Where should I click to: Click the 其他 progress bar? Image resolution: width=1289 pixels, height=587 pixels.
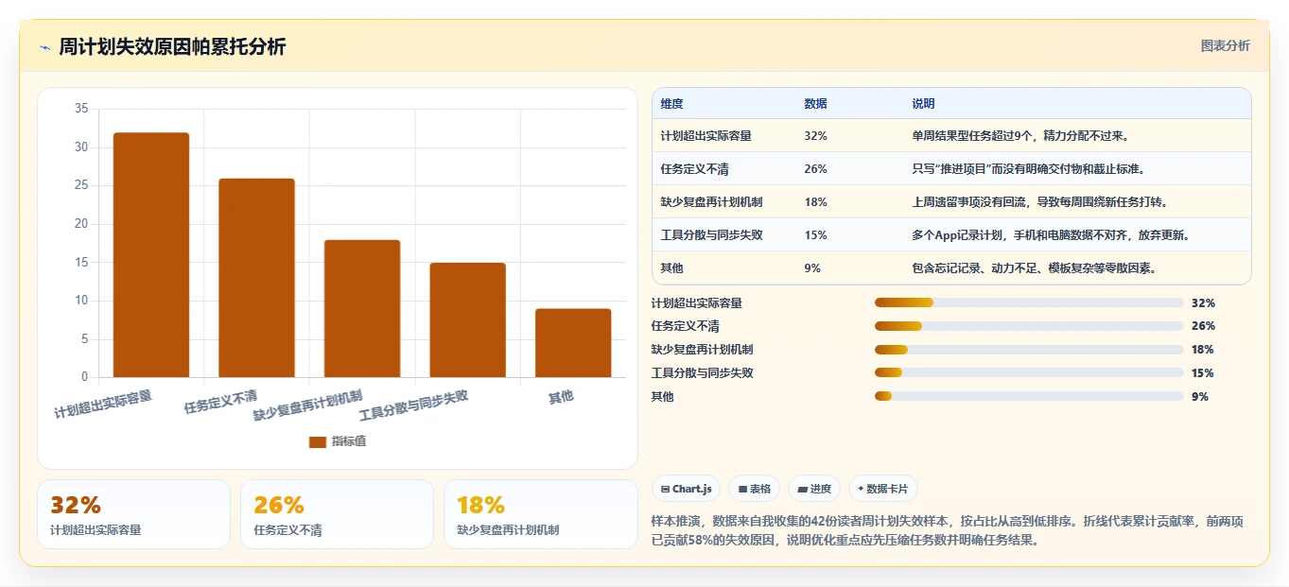coord(1029,396)
